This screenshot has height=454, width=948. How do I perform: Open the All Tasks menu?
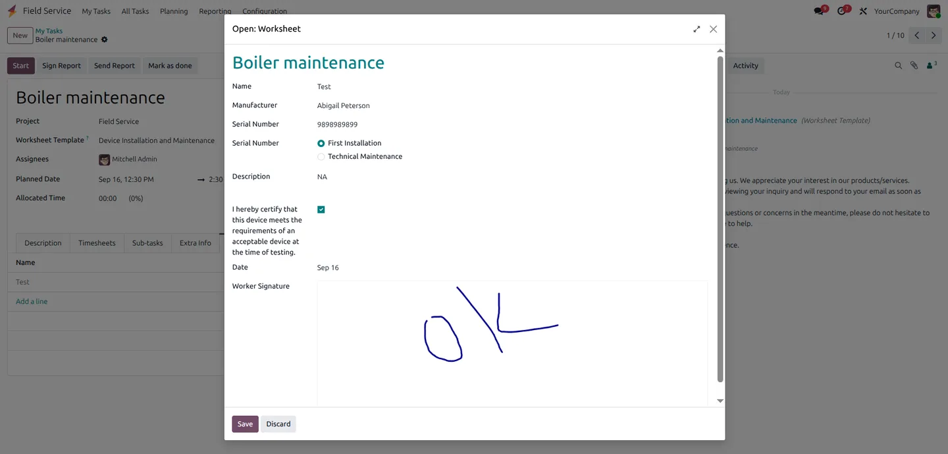tap(135, 11)
